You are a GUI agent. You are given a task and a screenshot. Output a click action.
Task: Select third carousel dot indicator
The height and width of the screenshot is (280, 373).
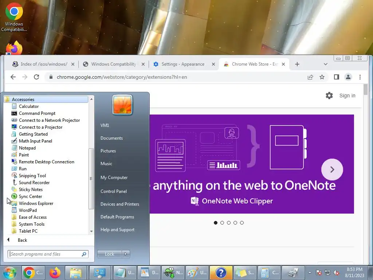click(x=229, y=223)
